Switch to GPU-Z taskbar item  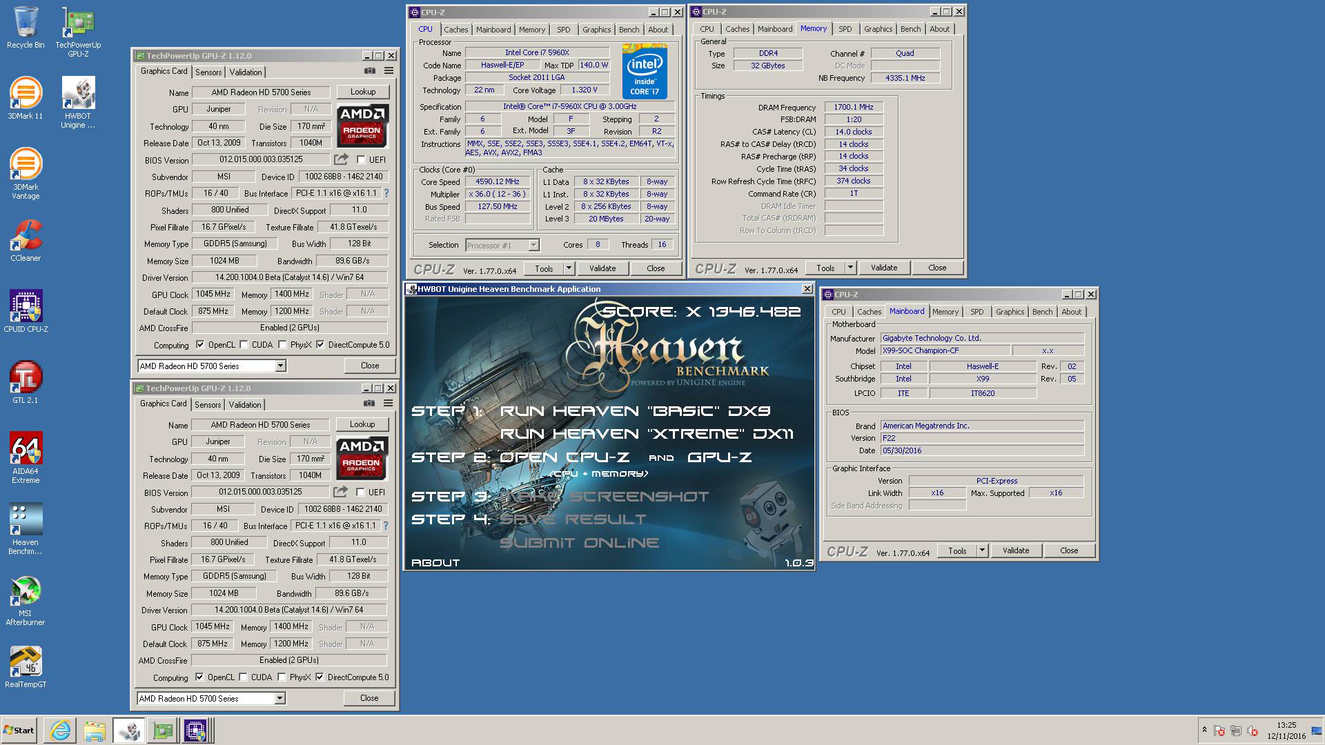point(162,731)
